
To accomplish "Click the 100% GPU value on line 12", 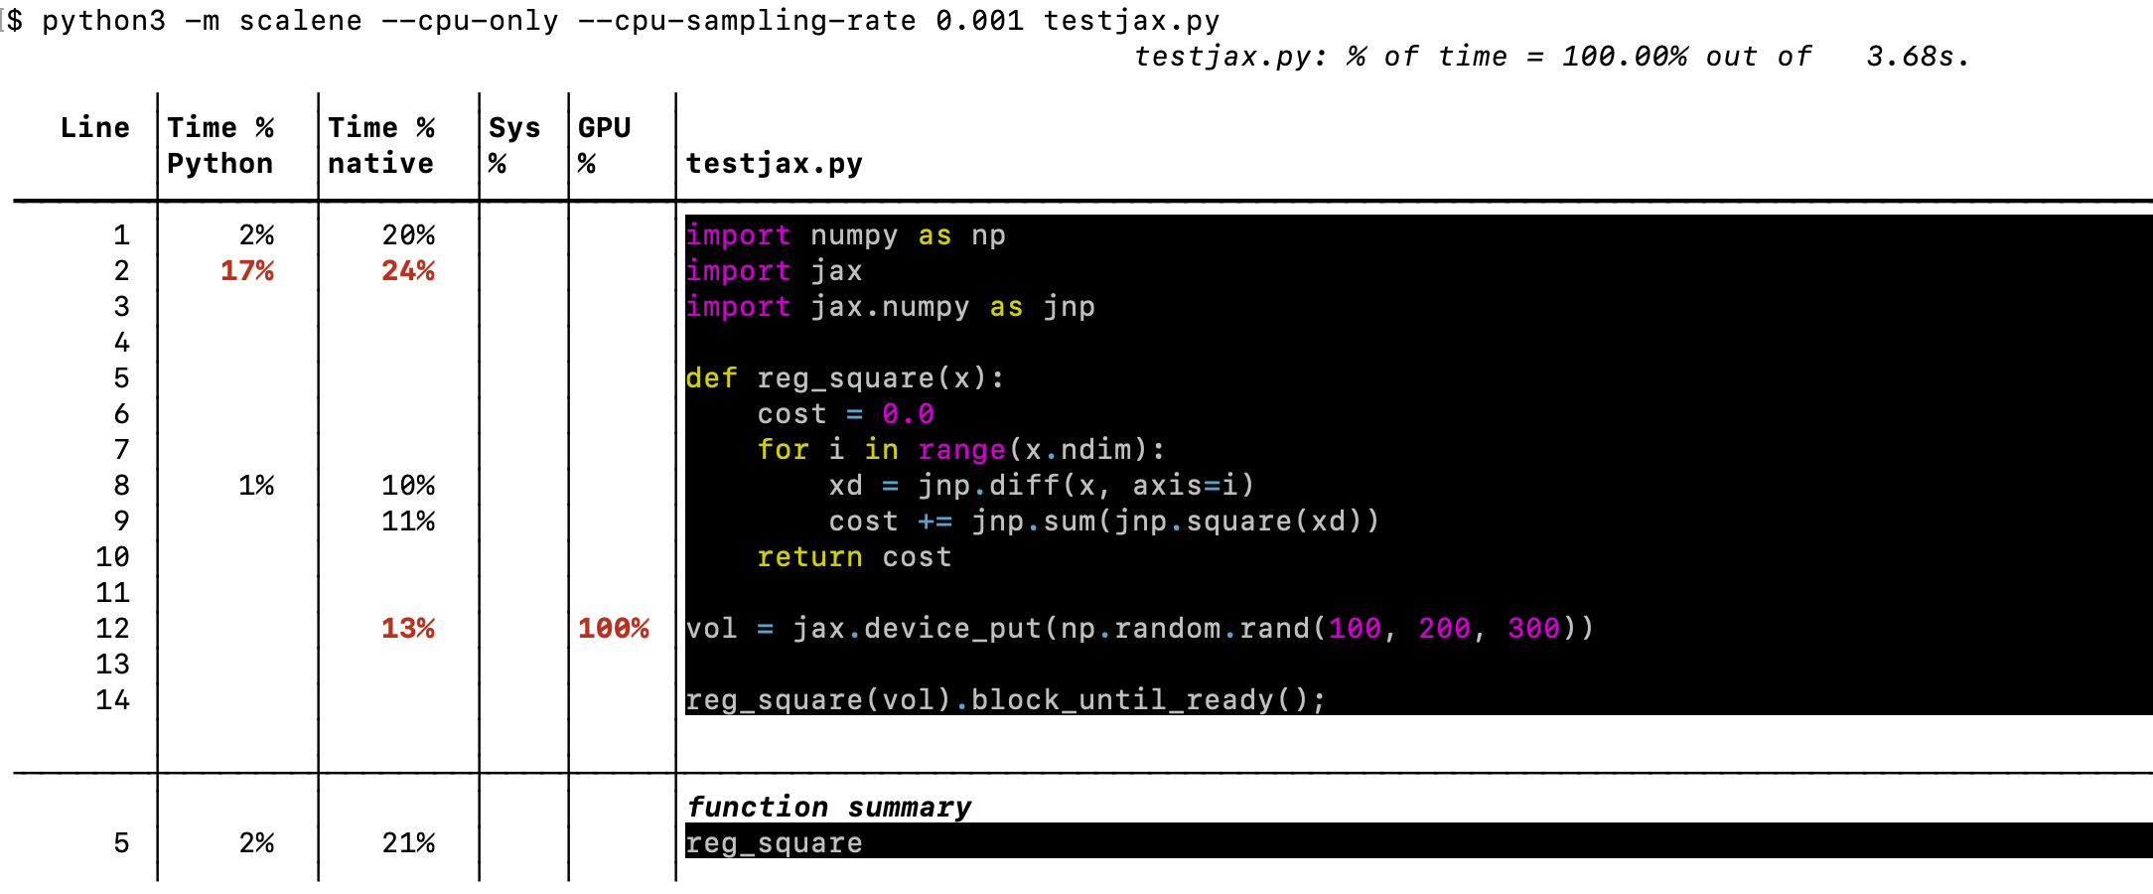I will click(x=613, y=628).
